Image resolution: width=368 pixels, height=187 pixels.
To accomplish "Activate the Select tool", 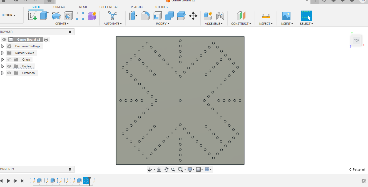I will tap(307, 16).
